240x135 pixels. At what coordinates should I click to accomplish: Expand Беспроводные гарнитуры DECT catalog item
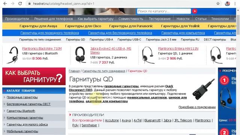(28, 104)
